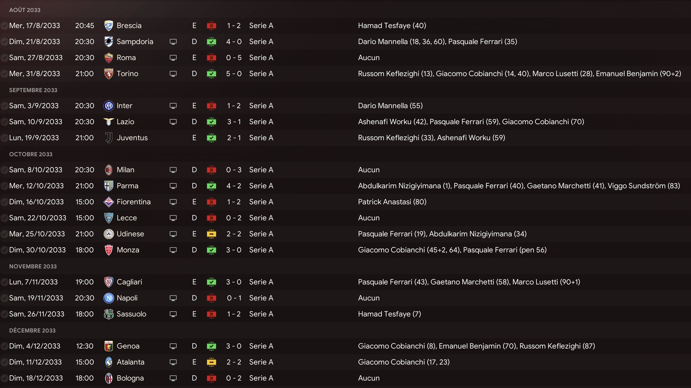Click the Inter club crest

point(108,106)
